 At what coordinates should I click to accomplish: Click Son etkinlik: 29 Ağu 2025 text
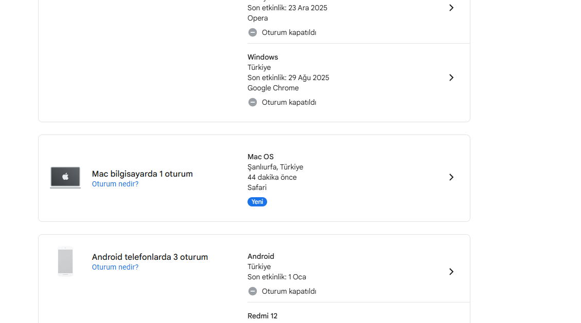pos(288,78)
